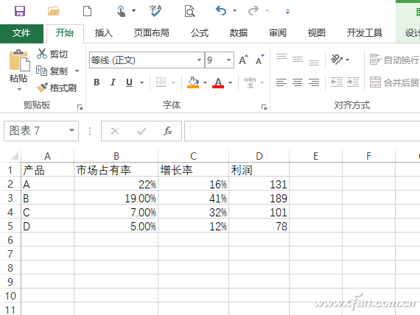Increase font size with large A

tap(243, 60)
